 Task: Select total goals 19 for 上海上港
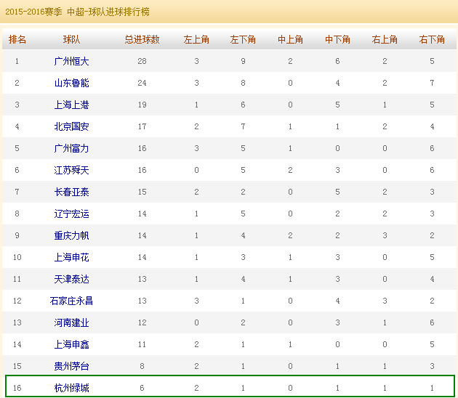142,105
